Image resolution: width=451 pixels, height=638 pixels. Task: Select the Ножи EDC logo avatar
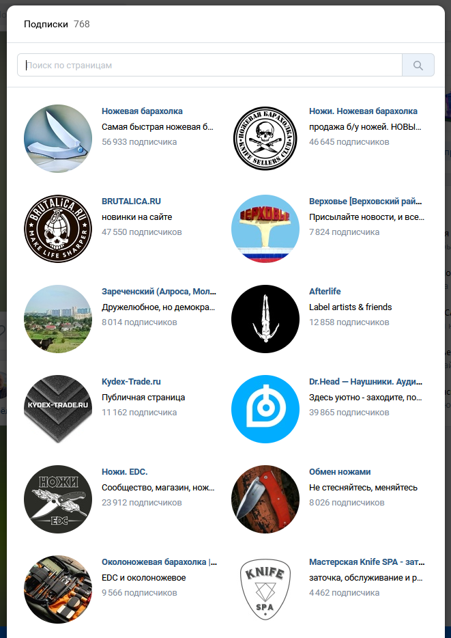tap(58, 499)
